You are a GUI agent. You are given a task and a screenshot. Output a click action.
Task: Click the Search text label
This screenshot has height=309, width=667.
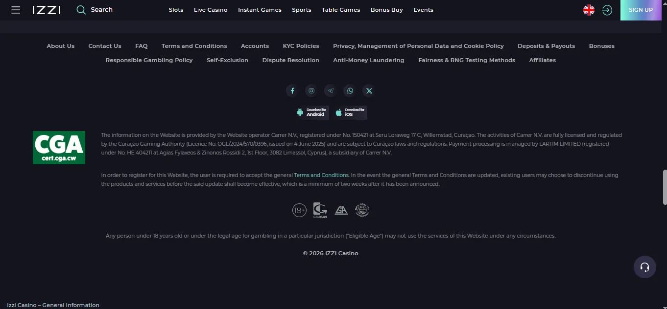pos(101,10)
